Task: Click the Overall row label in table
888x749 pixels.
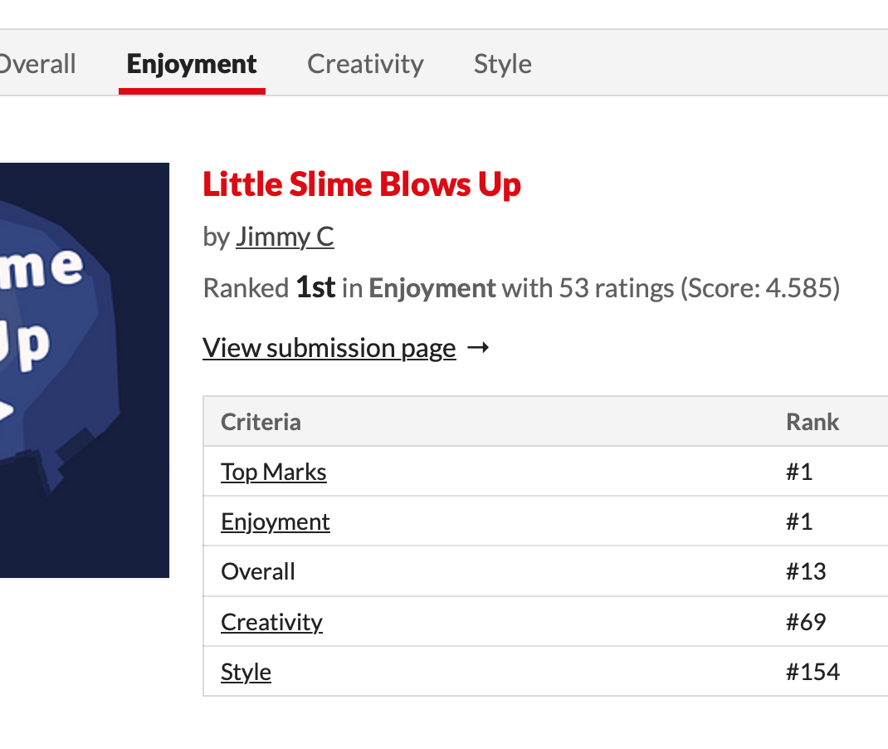Action: 258,572
